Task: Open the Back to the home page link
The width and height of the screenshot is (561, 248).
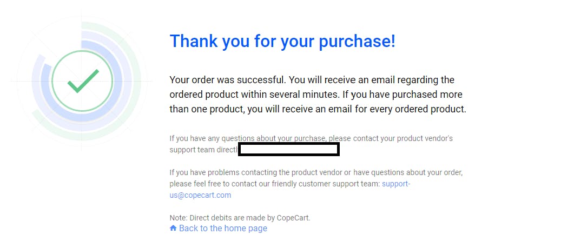Action: pos(218,228)
